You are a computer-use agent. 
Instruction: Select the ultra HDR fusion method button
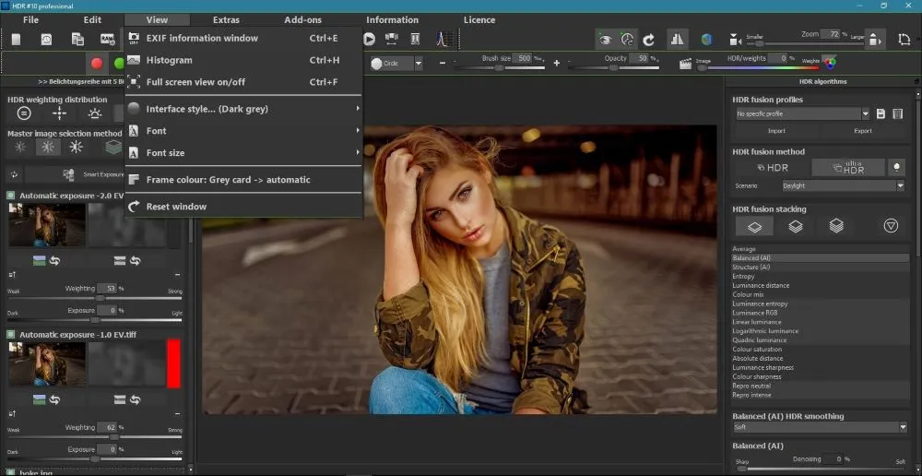[848, 168]
